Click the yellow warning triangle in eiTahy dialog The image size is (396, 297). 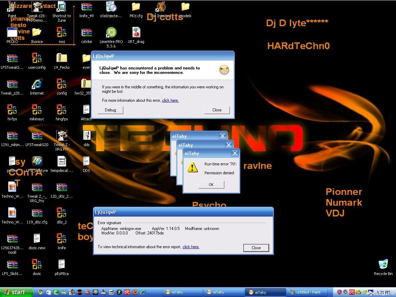coord(192,167)
